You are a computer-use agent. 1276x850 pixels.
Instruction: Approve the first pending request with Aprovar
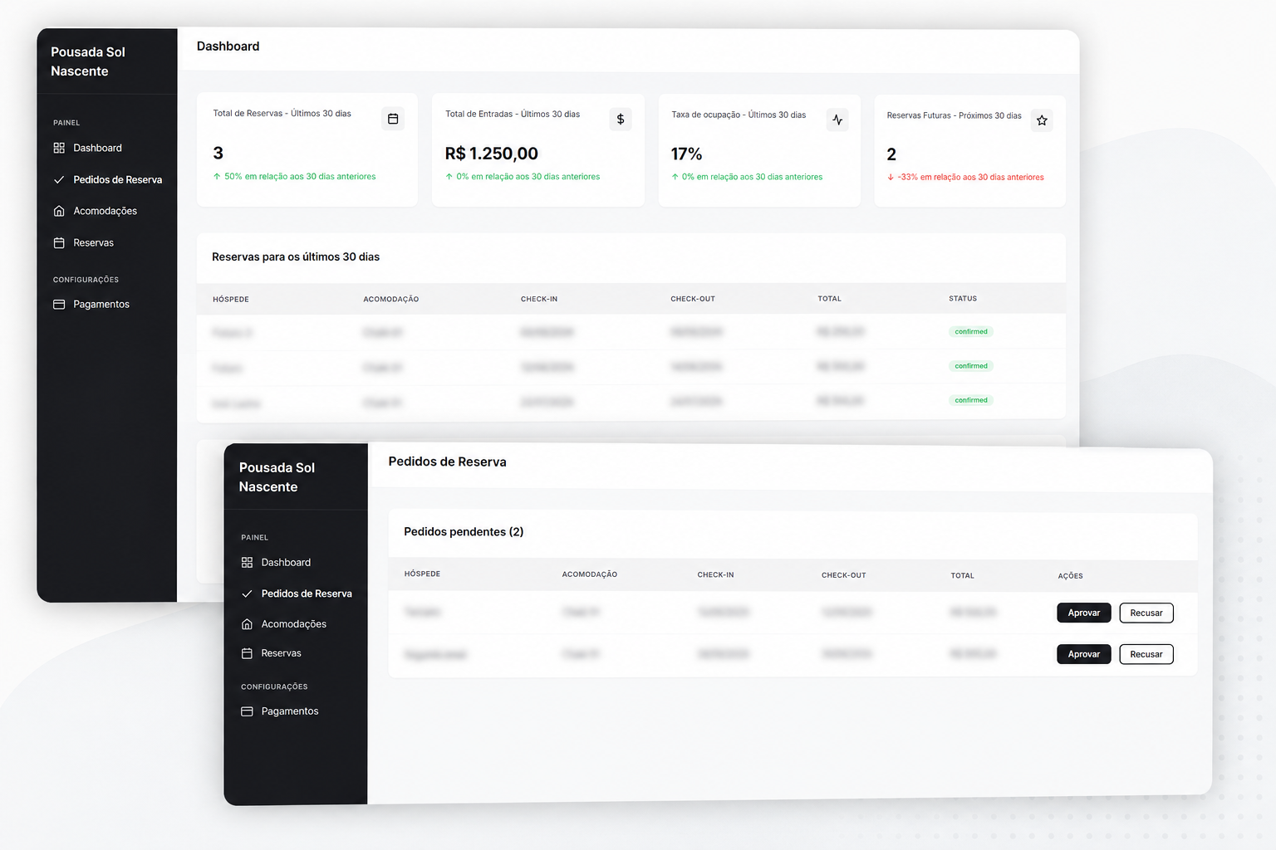[x=1084, y=613]
